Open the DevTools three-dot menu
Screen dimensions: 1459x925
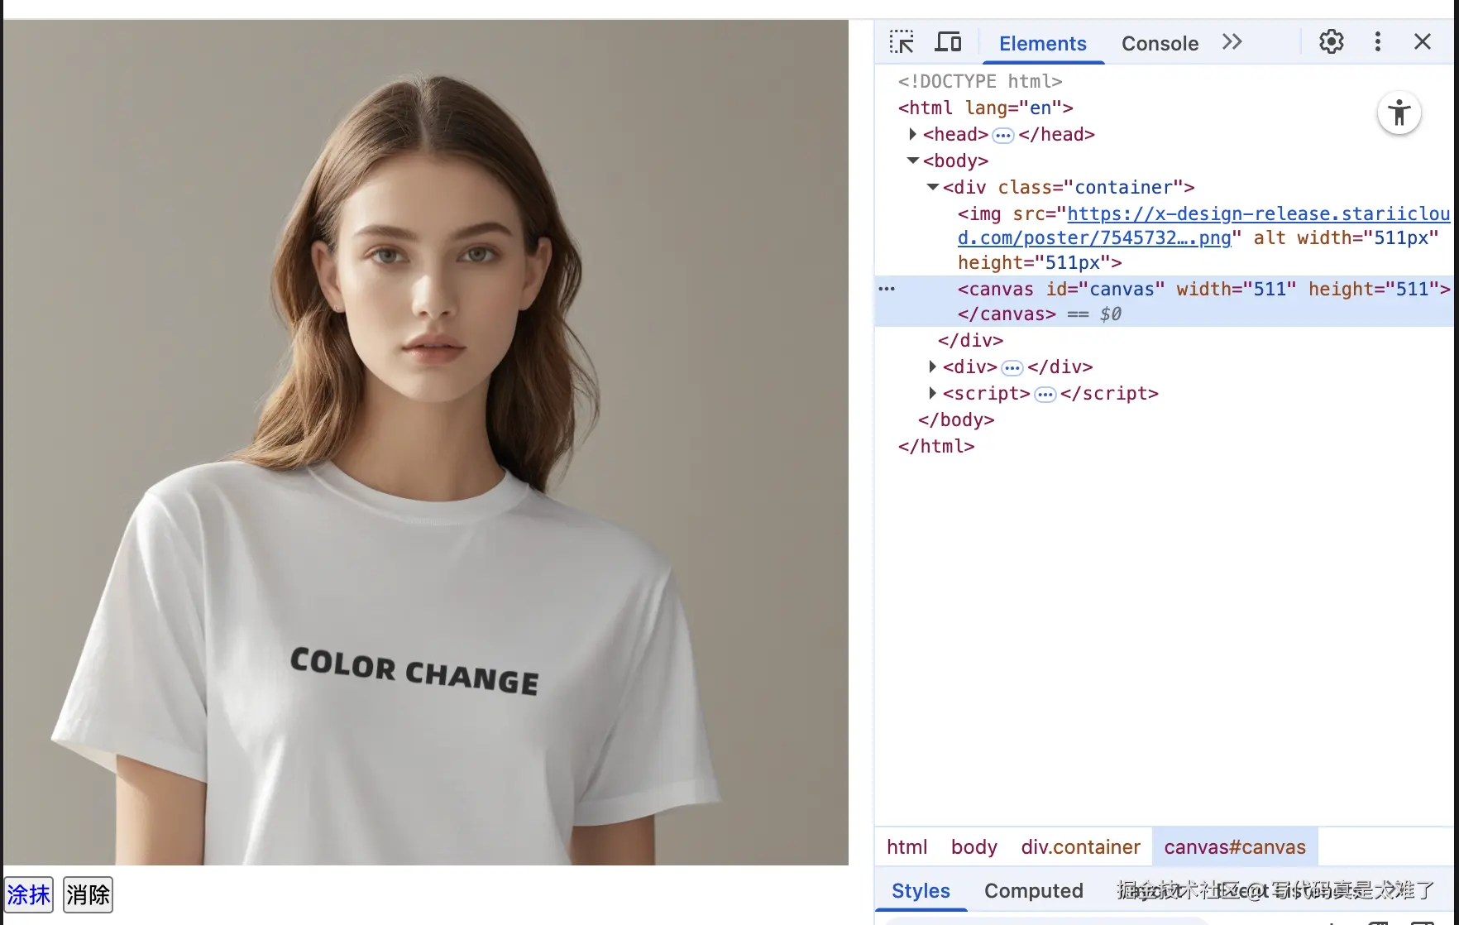point(1377,41)
